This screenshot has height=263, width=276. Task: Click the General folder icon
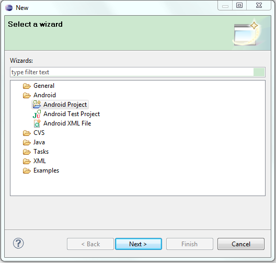pos(27,86)
